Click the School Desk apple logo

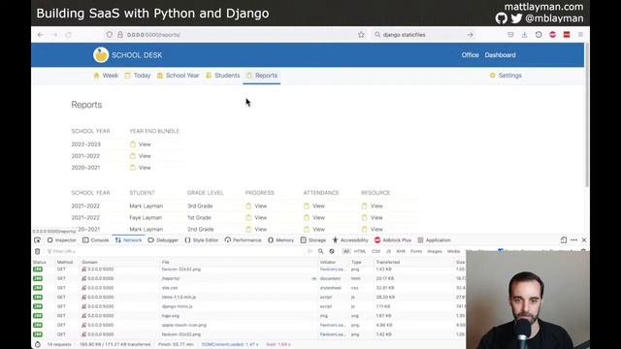[101, 55]
